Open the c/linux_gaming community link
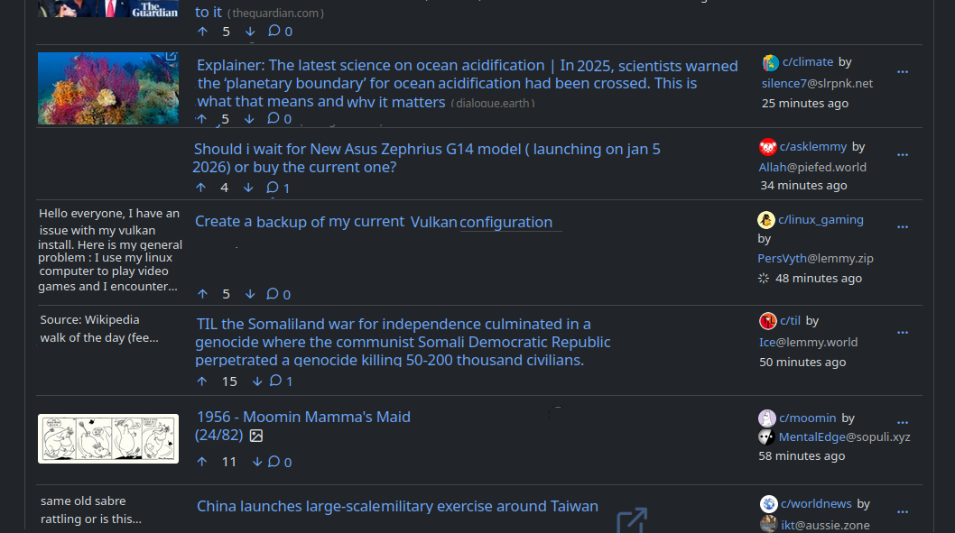Image resolution: width=955 pixels, height=533 pixels. [821, 219]
